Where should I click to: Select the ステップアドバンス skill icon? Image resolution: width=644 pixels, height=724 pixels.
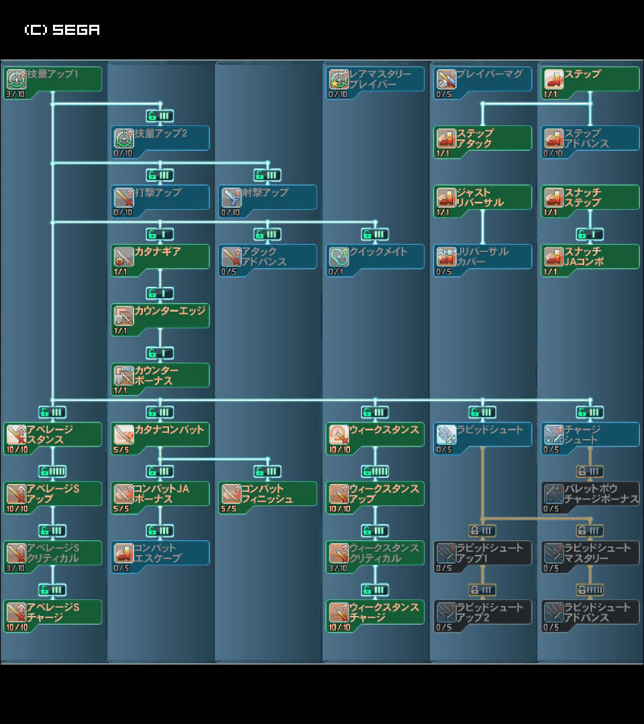[554, 138]
